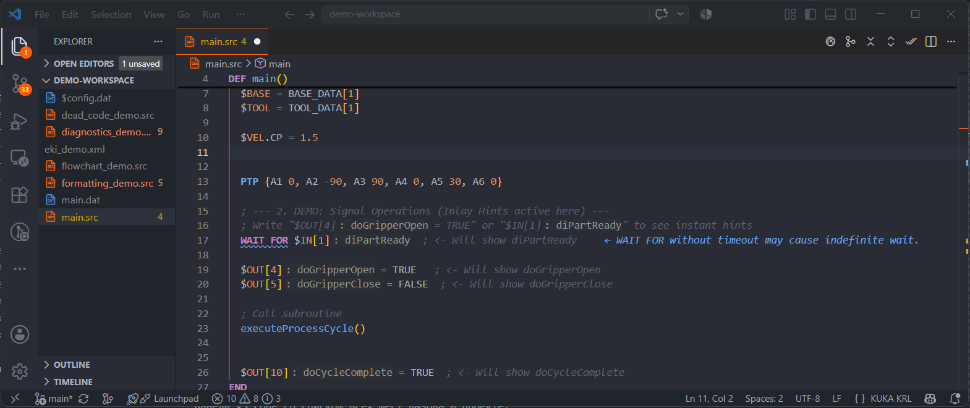This screenshot has width=970, height=408.
Task: Open Copilot dropdown arrow in title bar
Action: [680, 14]
